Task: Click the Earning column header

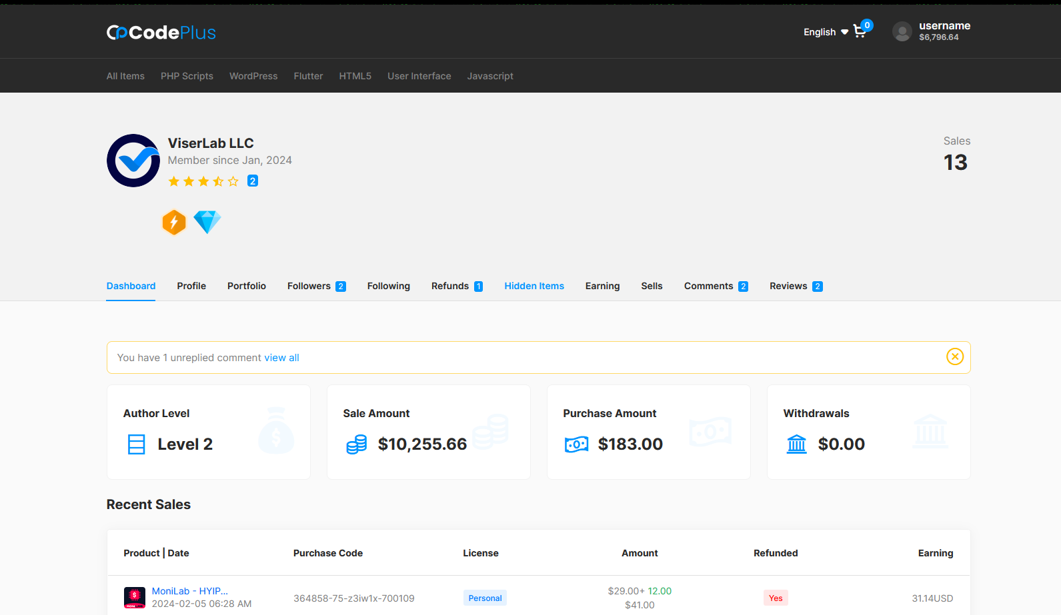Action: pos(936,553)
